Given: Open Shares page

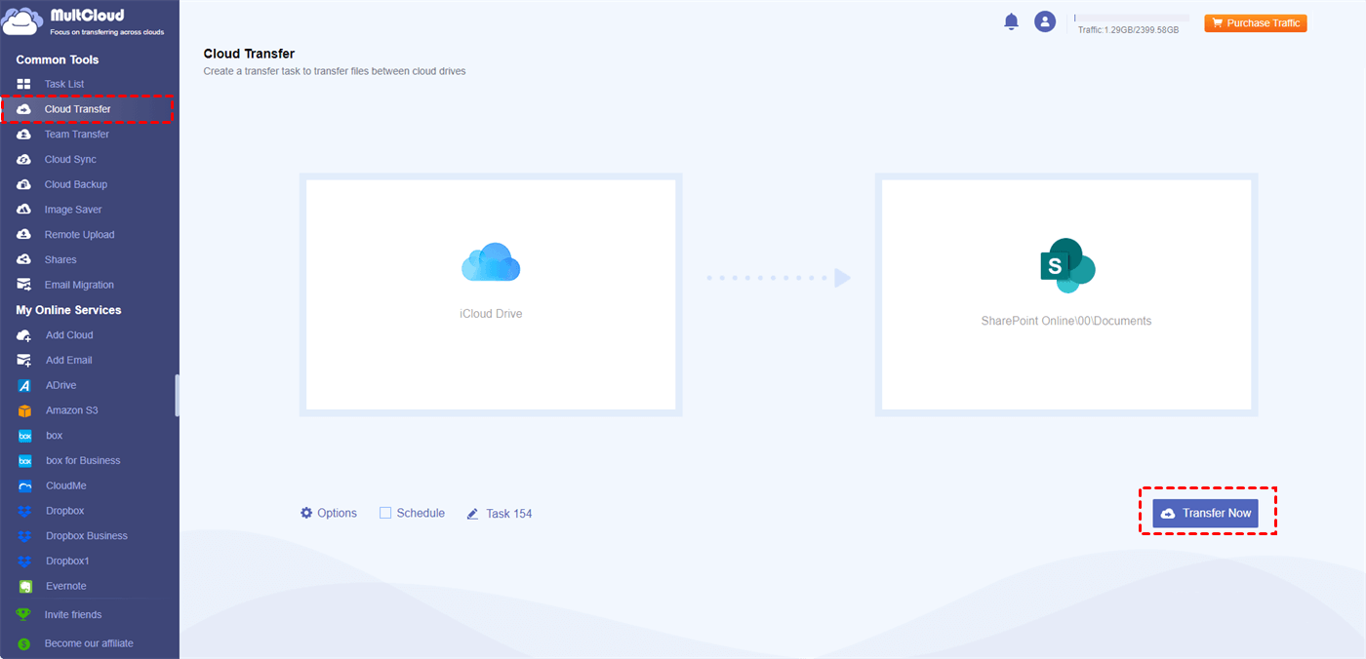Looking at the screenshot, I should pos(60,260).
